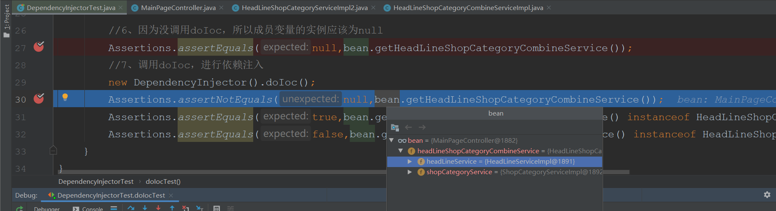Click assertNotEquals on line 30
Screen dimensions: 776x211
(225, 100)
